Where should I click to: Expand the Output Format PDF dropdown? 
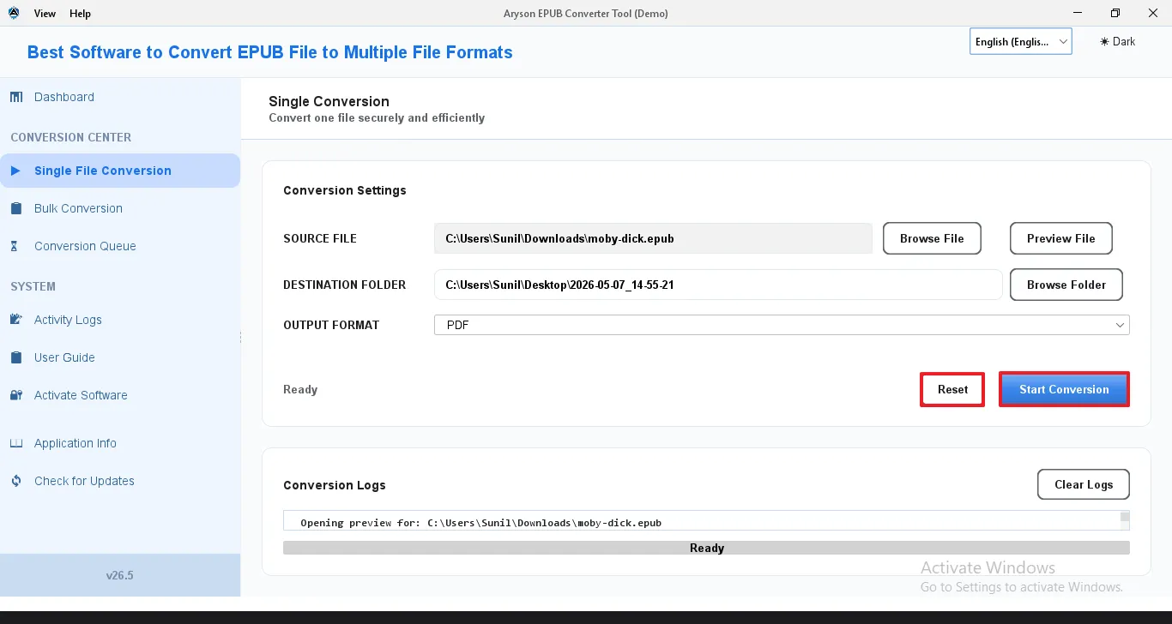(x=782, y=325)
